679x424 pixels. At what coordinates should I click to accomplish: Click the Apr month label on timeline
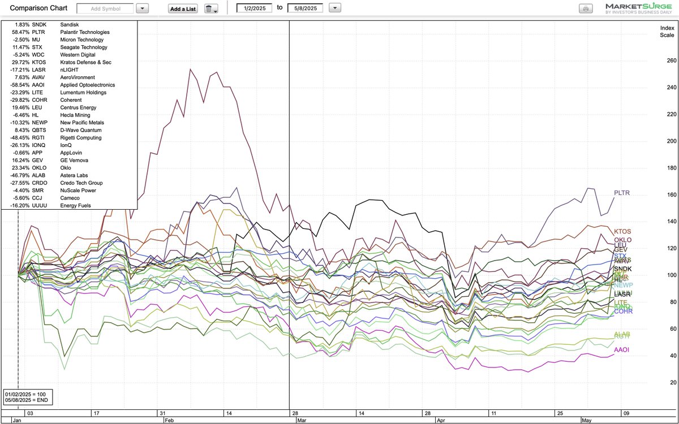[x=440, y=421]
